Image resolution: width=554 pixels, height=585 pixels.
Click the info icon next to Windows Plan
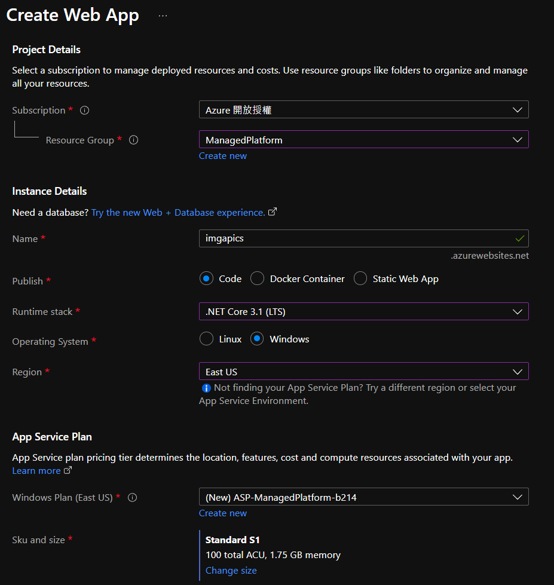133,497
